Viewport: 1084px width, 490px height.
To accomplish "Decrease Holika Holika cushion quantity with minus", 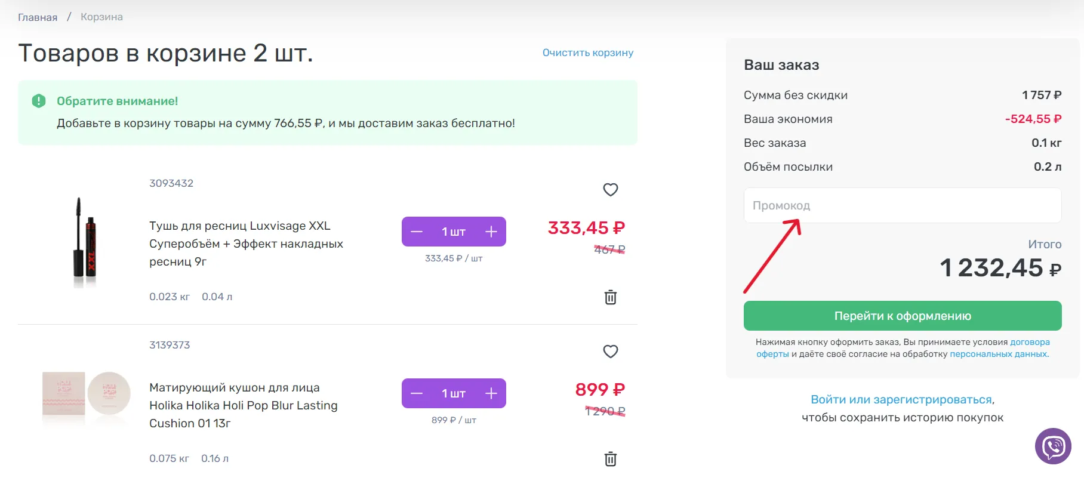I will pyautogui.click(x=417, y=393).
